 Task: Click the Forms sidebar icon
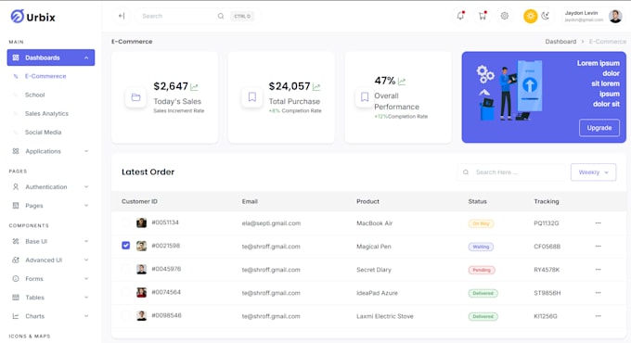coord(16,279)
